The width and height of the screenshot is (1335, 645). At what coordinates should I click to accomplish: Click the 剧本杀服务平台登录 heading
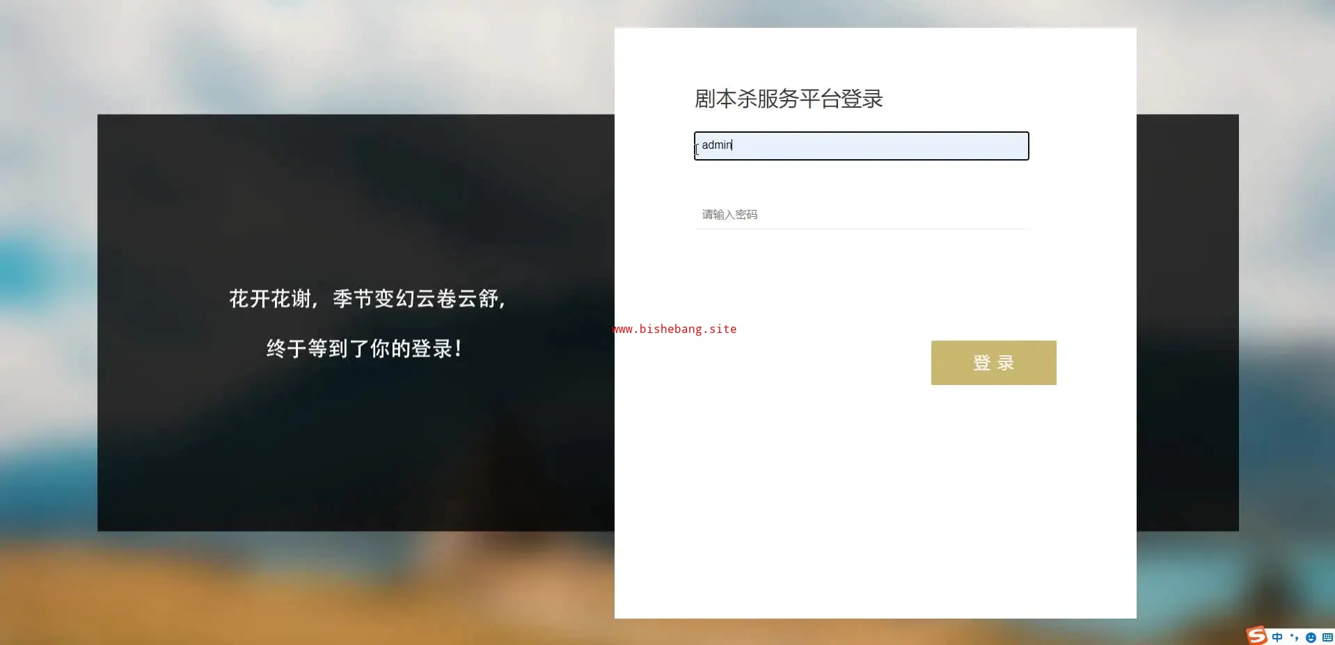(x=789, y=99)
